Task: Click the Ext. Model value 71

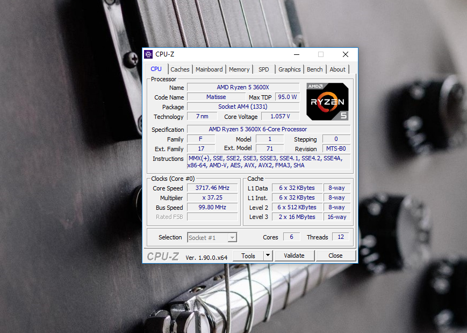Action: 270,148
